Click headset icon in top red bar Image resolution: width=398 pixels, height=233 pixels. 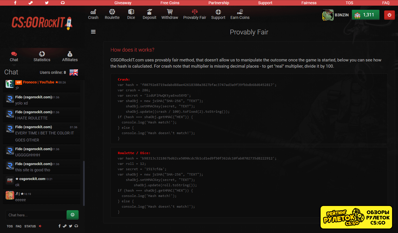click(x=63, y=3)
